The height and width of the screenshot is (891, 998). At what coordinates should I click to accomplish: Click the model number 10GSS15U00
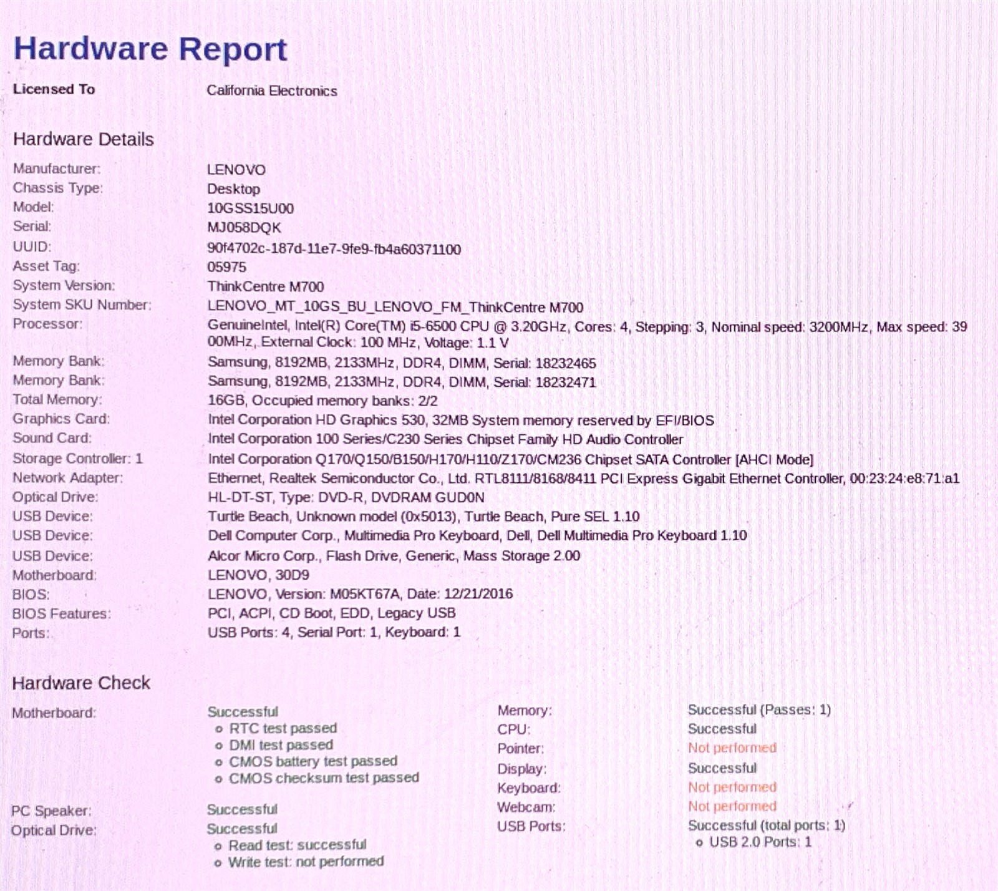tap(251, 208)
